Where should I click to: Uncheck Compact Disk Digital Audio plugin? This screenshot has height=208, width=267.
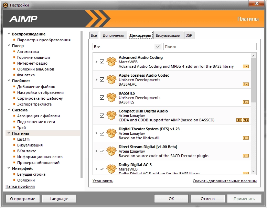(x=102, y=115)
